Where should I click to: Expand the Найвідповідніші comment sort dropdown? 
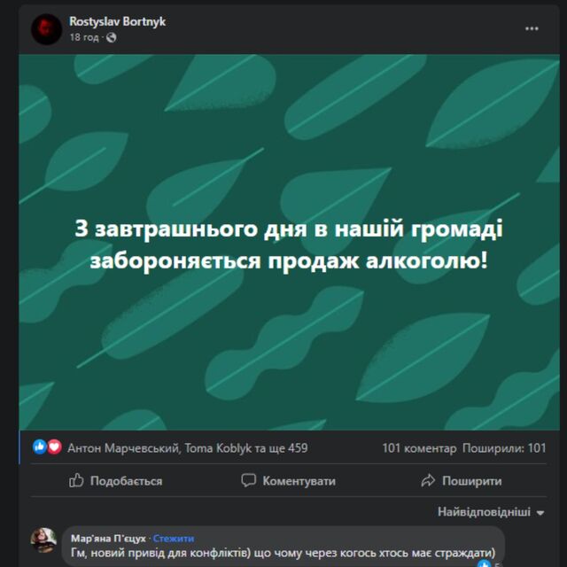point(491,512)
